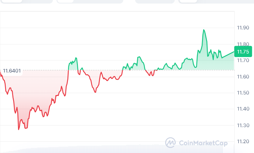This screenshot has height=153, width=254.
Task: Click the 11.20 y-axis label
Action: [242, 141]
